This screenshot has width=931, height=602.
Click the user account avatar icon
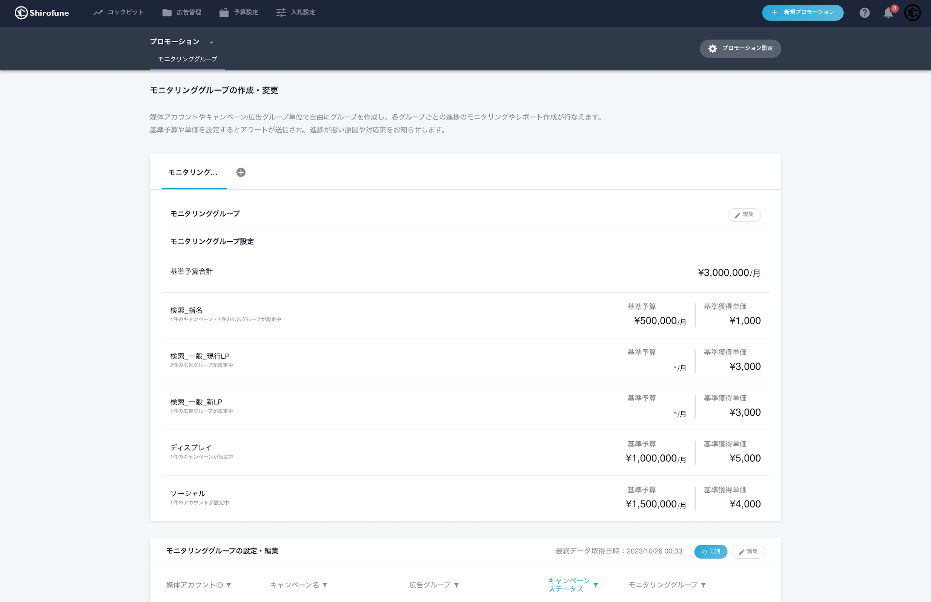(912, 13)
